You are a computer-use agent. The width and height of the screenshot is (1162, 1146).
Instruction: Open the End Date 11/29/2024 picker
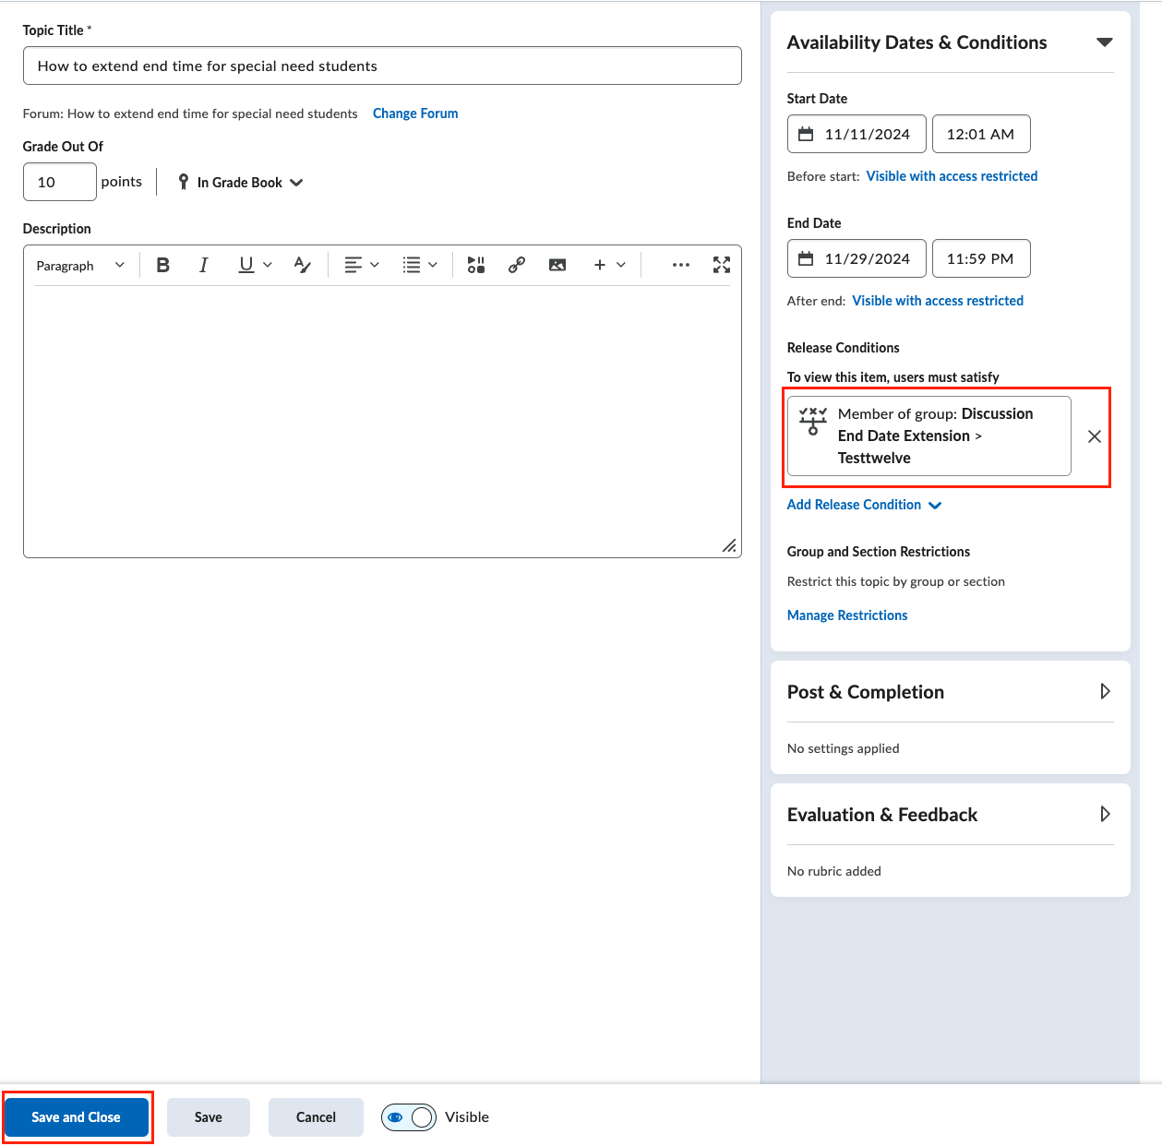point(857,258)
